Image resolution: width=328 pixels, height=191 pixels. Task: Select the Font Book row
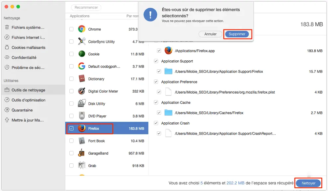coord(107,141)
